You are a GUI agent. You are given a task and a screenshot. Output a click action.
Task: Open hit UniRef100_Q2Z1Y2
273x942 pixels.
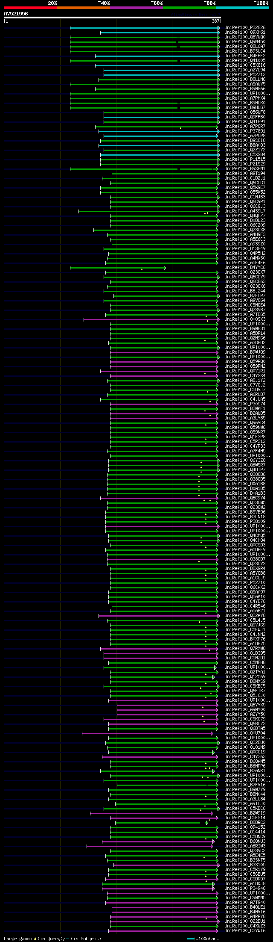pos(245,150)
